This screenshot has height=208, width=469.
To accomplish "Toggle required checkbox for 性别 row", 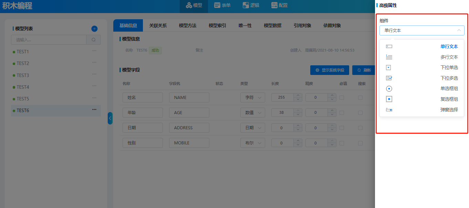I will [342, 143].
